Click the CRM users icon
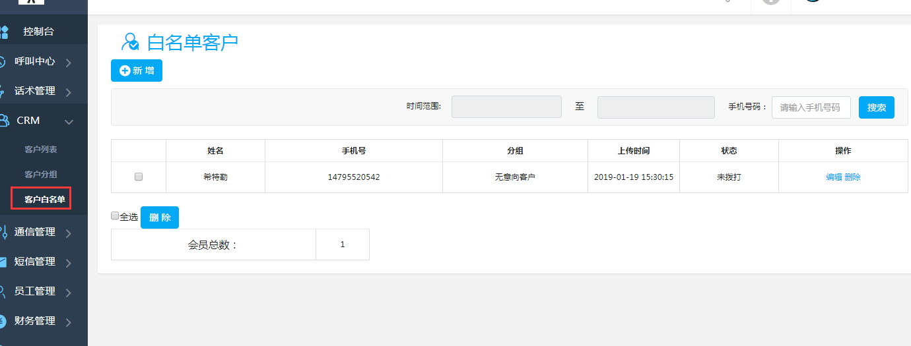This screenshot has width=911, height=346. pyautogui.click(x=3, y=121)
